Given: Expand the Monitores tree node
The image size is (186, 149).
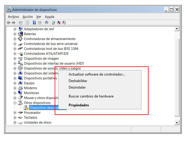Looking at the screenshot, I should 15,93.
